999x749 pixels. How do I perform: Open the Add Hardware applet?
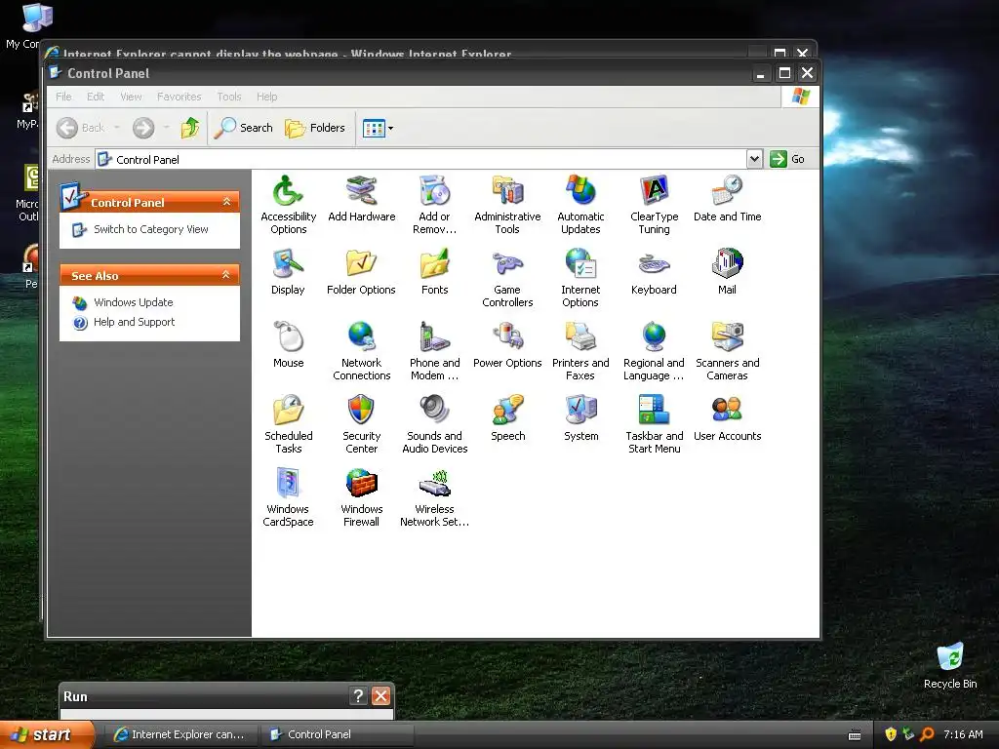[x=361, y=199]
